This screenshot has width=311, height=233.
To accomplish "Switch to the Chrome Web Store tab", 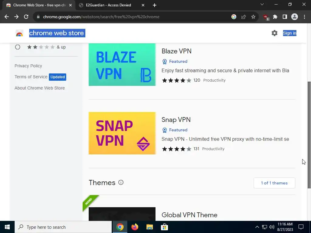I will [39, 5].
